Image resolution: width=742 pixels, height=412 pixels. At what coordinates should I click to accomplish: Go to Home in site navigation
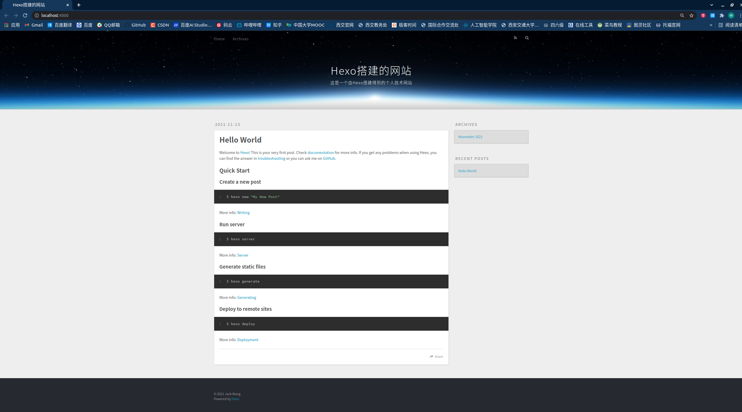point(219,39)
